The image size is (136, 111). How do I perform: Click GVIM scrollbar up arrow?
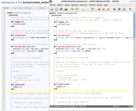(134, 13)
